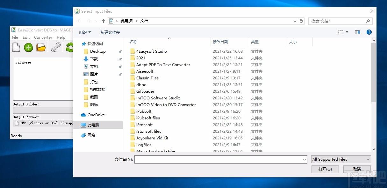Viewport: 387px width, 188px height.
Task: Click the green add files icon
Action: (x=28, y=48)
